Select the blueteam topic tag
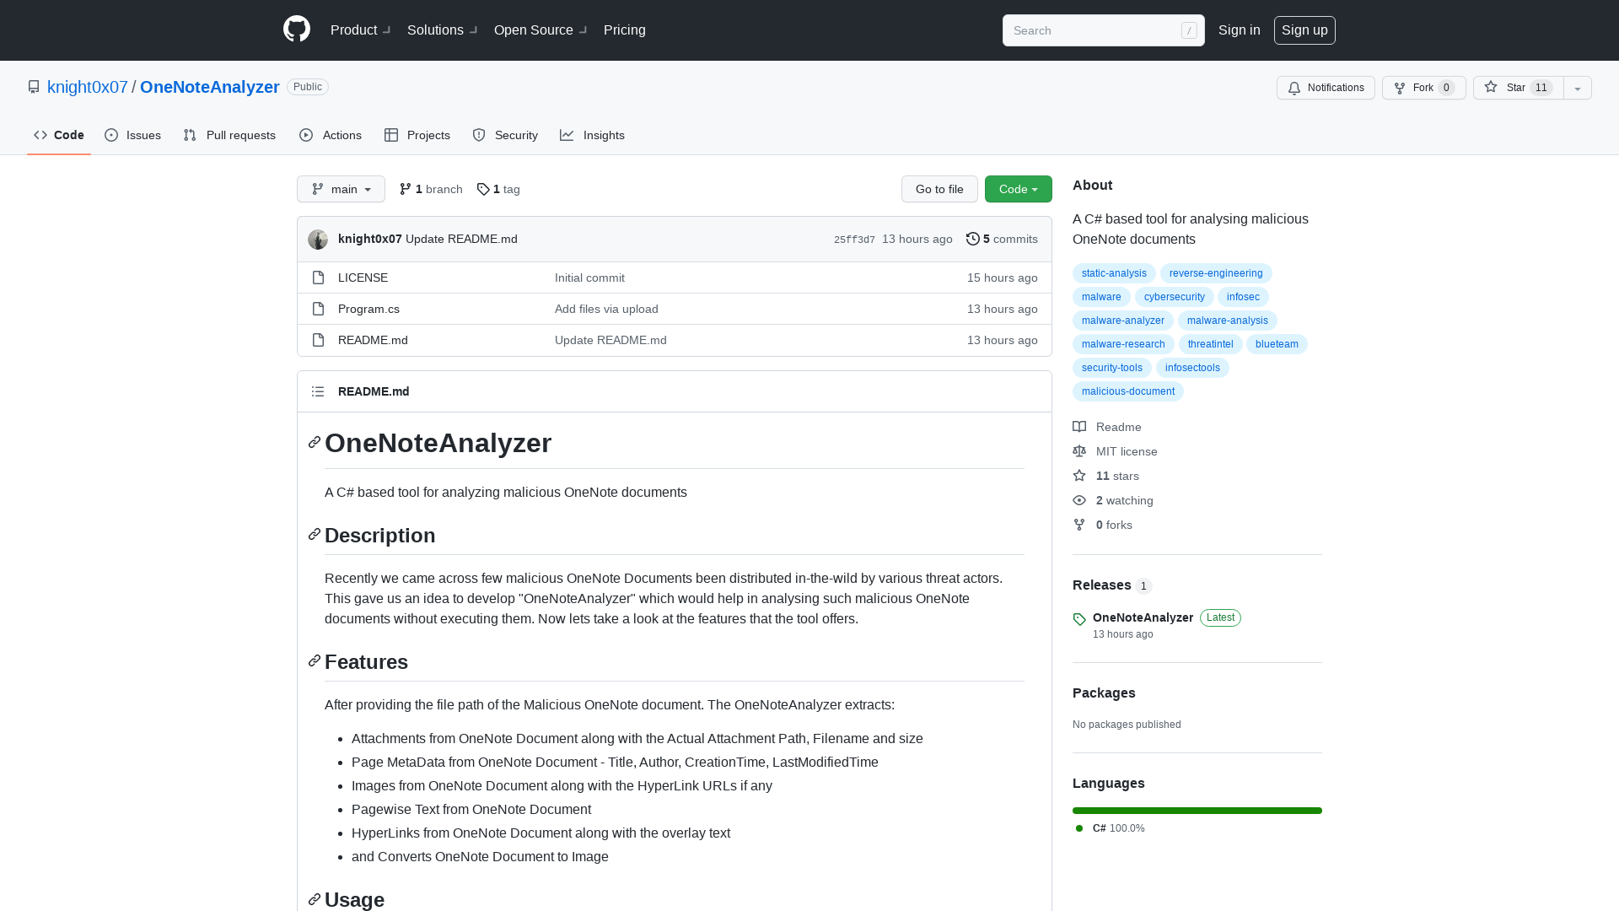The height and width of the screenshot is (911, 1619). coord(1277,344)
